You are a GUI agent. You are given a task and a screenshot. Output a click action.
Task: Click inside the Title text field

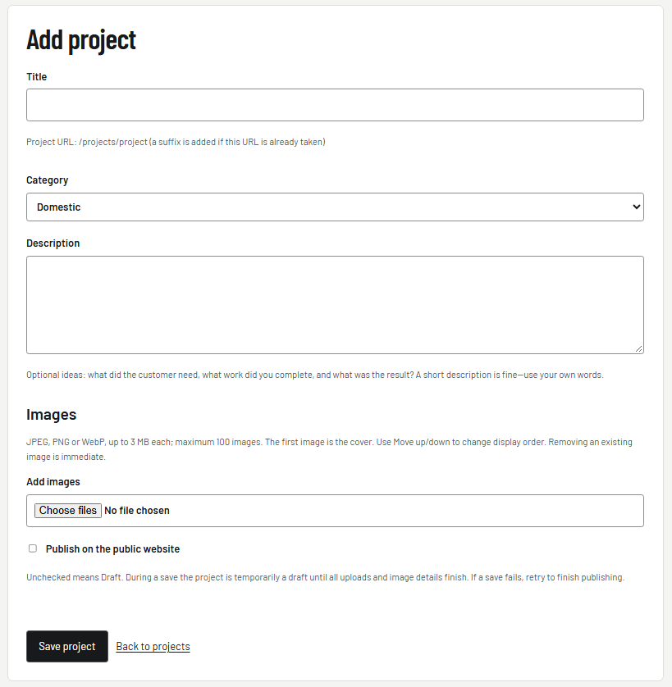click(x=335, y=105)
